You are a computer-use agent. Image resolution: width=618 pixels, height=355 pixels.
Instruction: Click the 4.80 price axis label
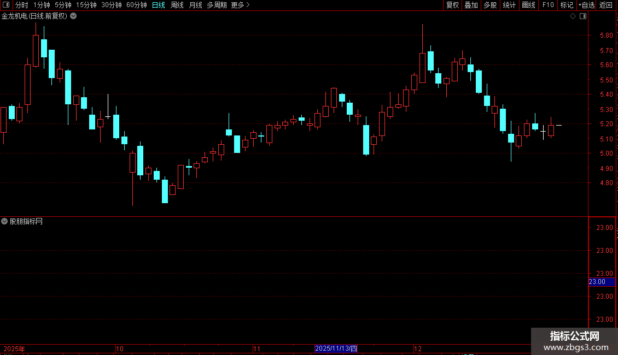coord(606,183)
